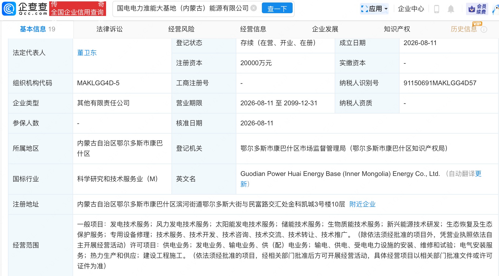Select business term 2026-08-11 至 2099-12-31
This screenshot has width=499, height=276.
click(x=279, y=103)
